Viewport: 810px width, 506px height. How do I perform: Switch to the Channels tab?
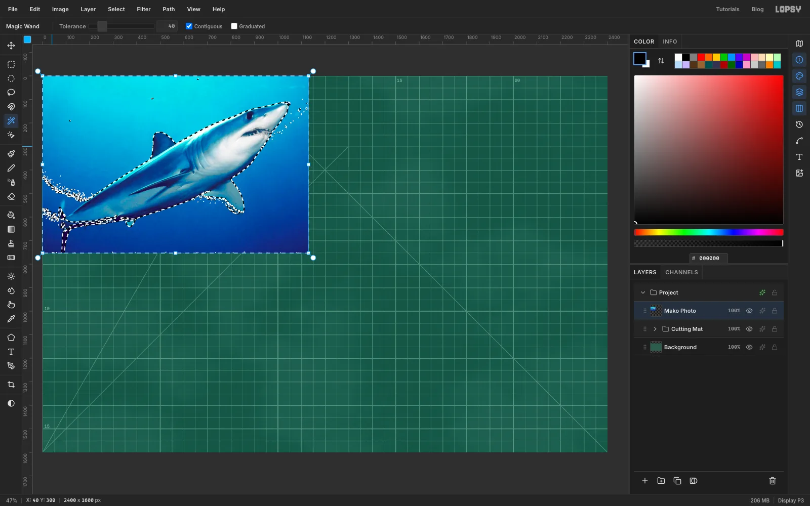pyautogui.click(x=681, y=272)
